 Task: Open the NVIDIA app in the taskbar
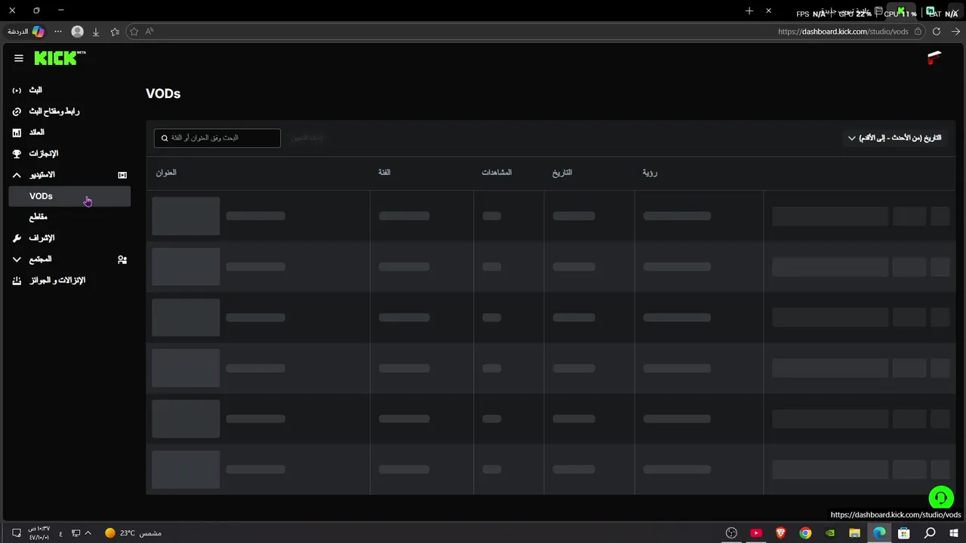tap(830, 533)
